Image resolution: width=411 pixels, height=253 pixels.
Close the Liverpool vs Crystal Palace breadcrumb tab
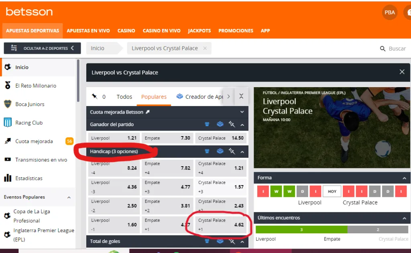pyautogui.click(x=205, y=48)
